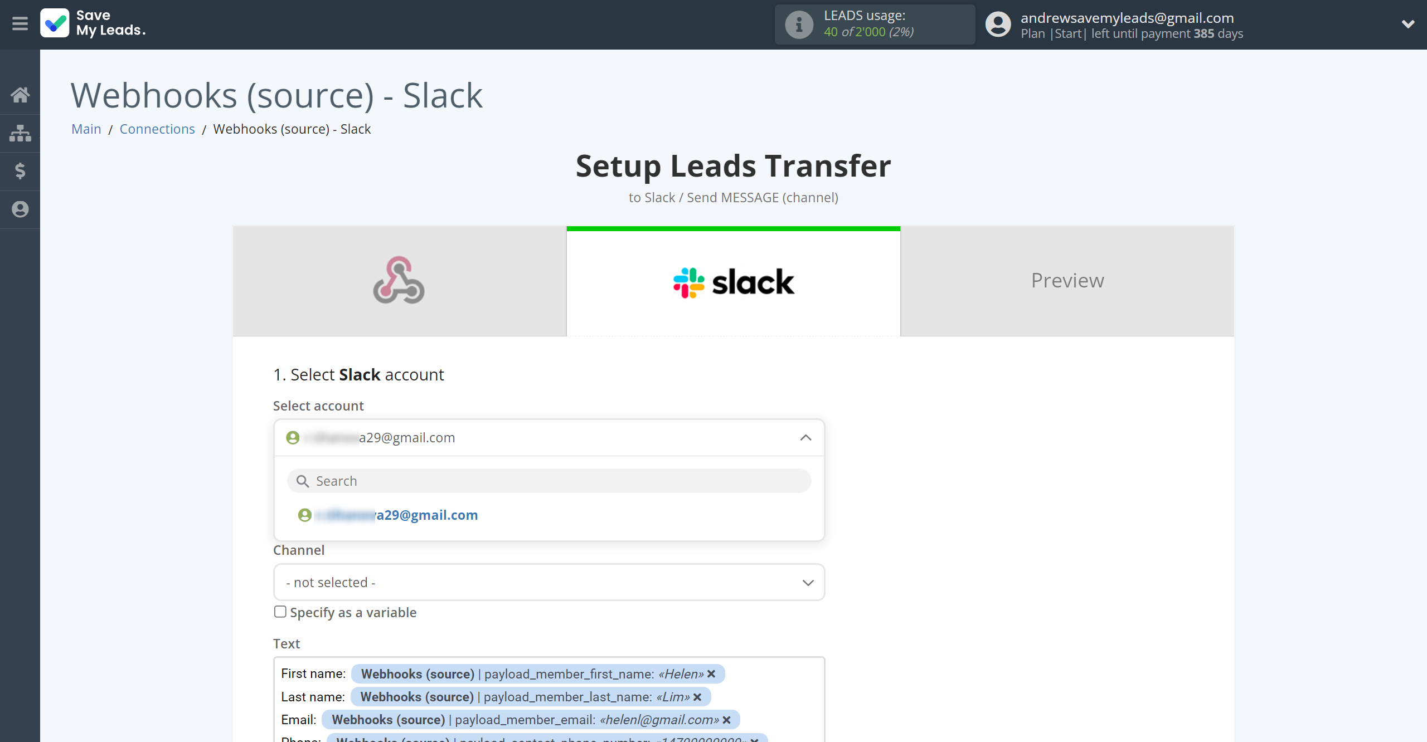The width and height of the screenshot is (1427, 742).
Task: Click the Connections breadcrumb link
Action: coord(158,129)
